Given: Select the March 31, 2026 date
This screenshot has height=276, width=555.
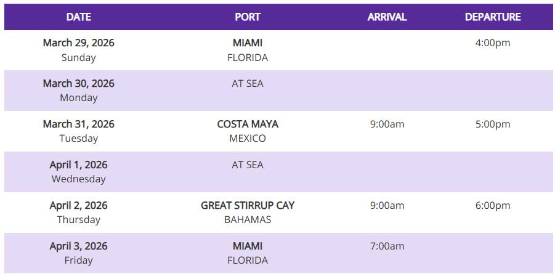Looking at the screenshot, I should 79,124.
